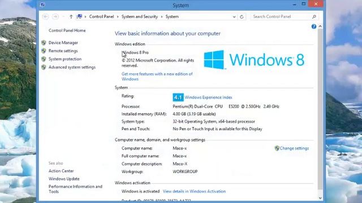Screen dimensions: 362x203
Task: Select the System and Security breadcrumb
Action: [x=140, y=16]
